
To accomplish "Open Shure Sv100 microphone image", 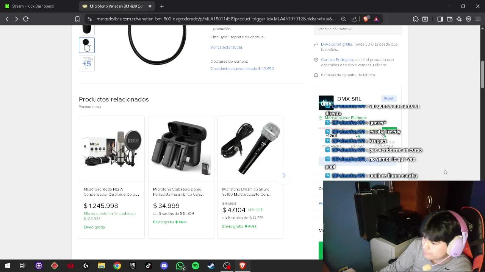I will [x=250, y=148].
